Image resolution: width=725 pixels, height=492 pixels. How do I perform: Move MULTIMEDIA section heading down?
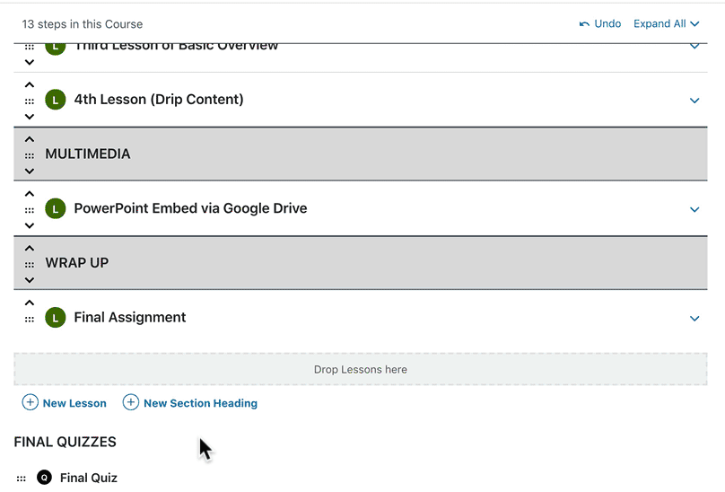pyautogui.click(x=30, y=171)
